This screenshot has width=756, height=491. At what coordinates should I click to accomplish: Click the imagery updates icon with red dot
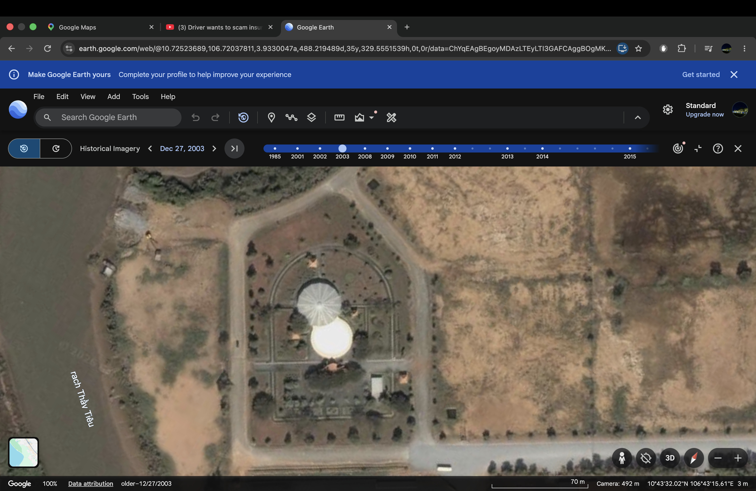point(678,148)
